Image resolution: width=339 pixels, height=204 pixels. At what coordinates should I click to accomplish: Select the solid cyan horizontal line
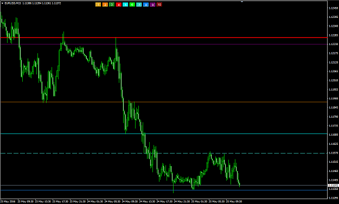(164, 134)
